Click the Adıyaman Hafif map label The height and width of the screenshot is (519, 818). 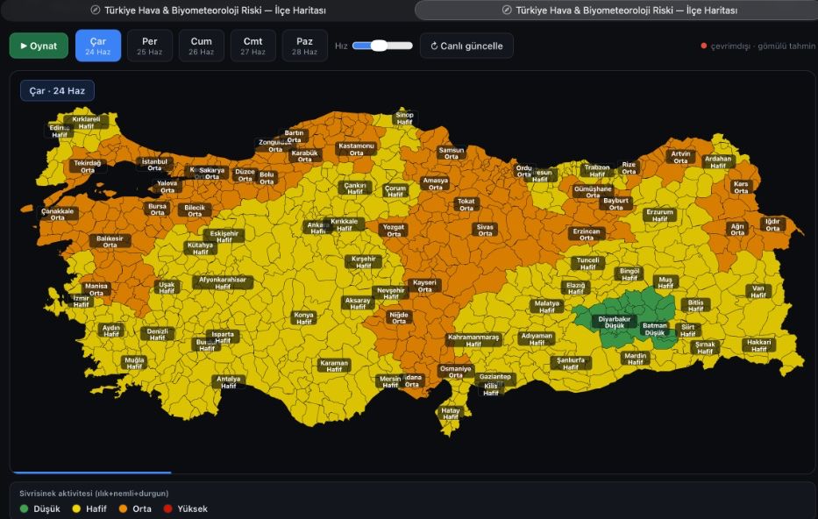tap(537, 339)
